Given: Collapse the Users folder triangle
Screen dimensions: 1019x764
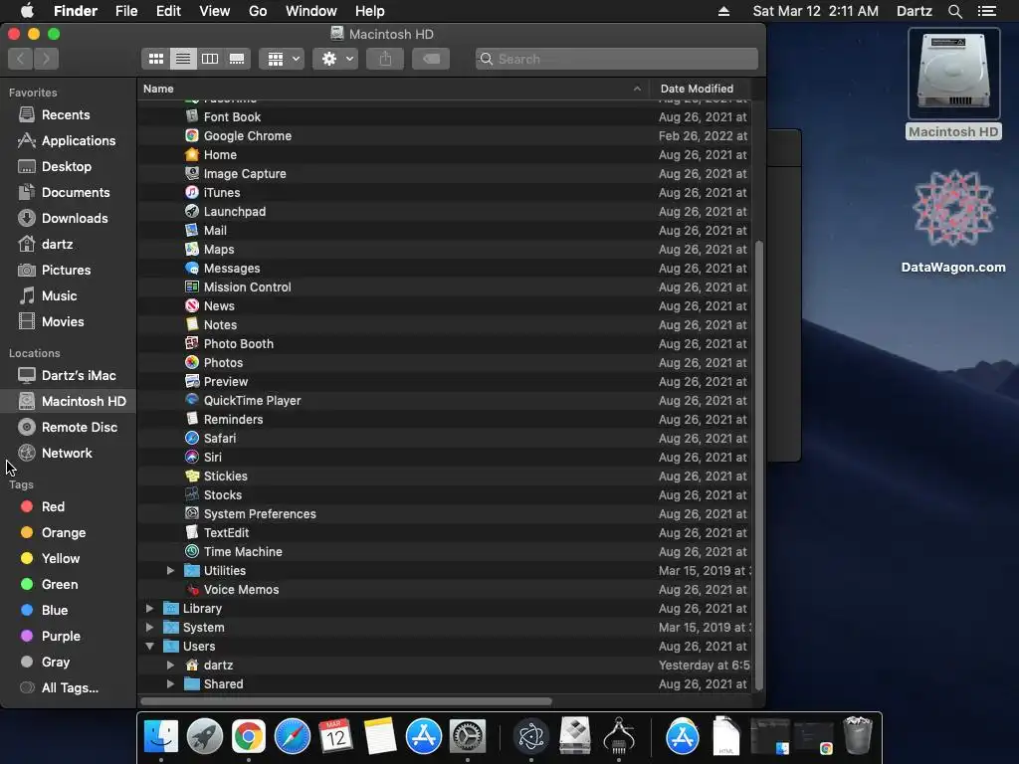Looking at the screenshot, I should click(149, 647).
